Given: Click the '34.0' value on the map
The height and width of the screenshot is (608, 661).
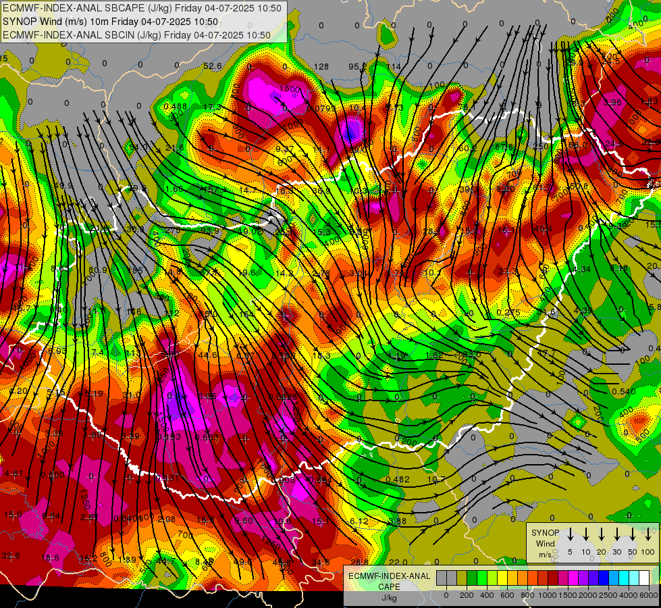Looking at the screenshot, I should [321, 562].
